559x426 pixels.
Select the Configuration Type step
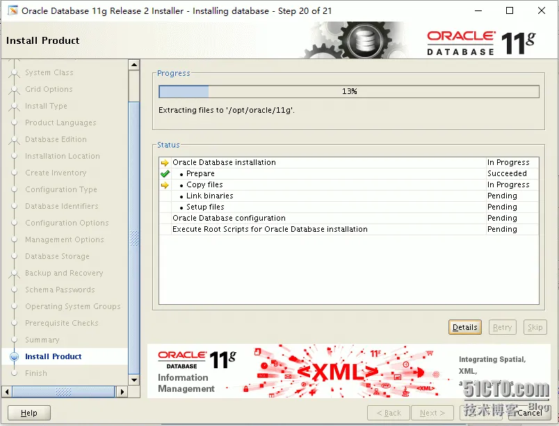tap(61, 189)
